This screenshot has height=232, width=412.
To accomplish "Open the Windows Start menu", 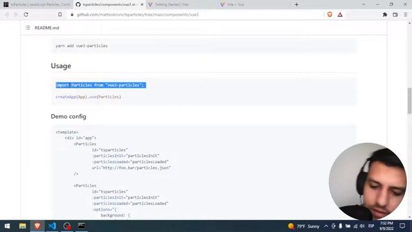I will (x=7, y=226).
